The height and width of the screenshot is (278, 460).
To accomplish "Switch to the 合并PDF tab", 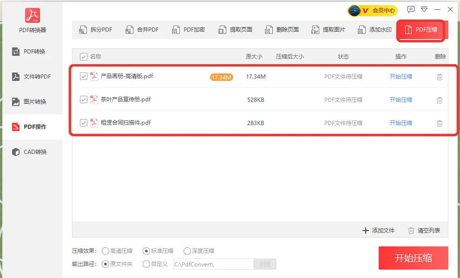I will tap(142, 30).
